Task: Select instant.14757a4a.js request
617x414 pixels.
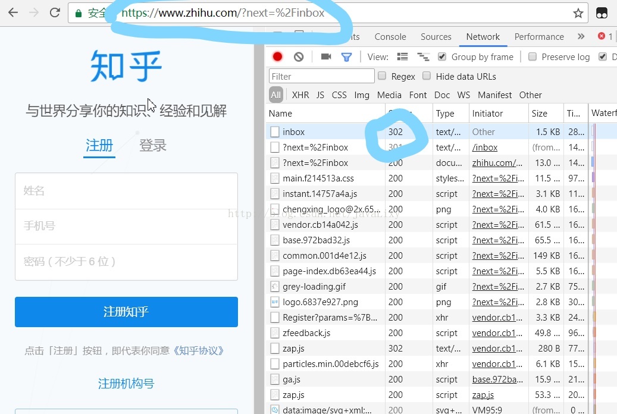Action: point(427,194)
